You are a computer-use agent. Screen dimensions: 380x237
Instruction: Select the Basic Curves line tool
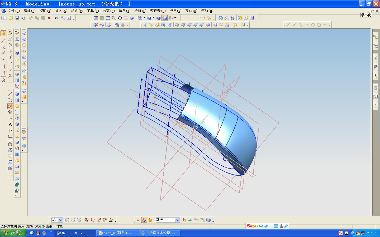click(11, 94)
